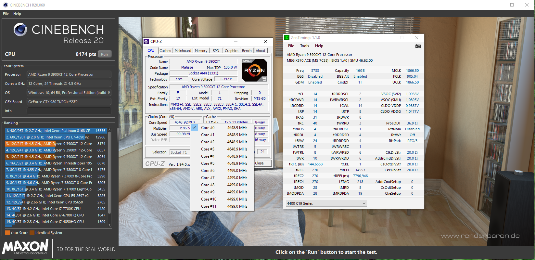Switch to CPU-Z Mainboard tab
Image resolution: width=535 pixels, height=260 pixels.
(183, 51)
